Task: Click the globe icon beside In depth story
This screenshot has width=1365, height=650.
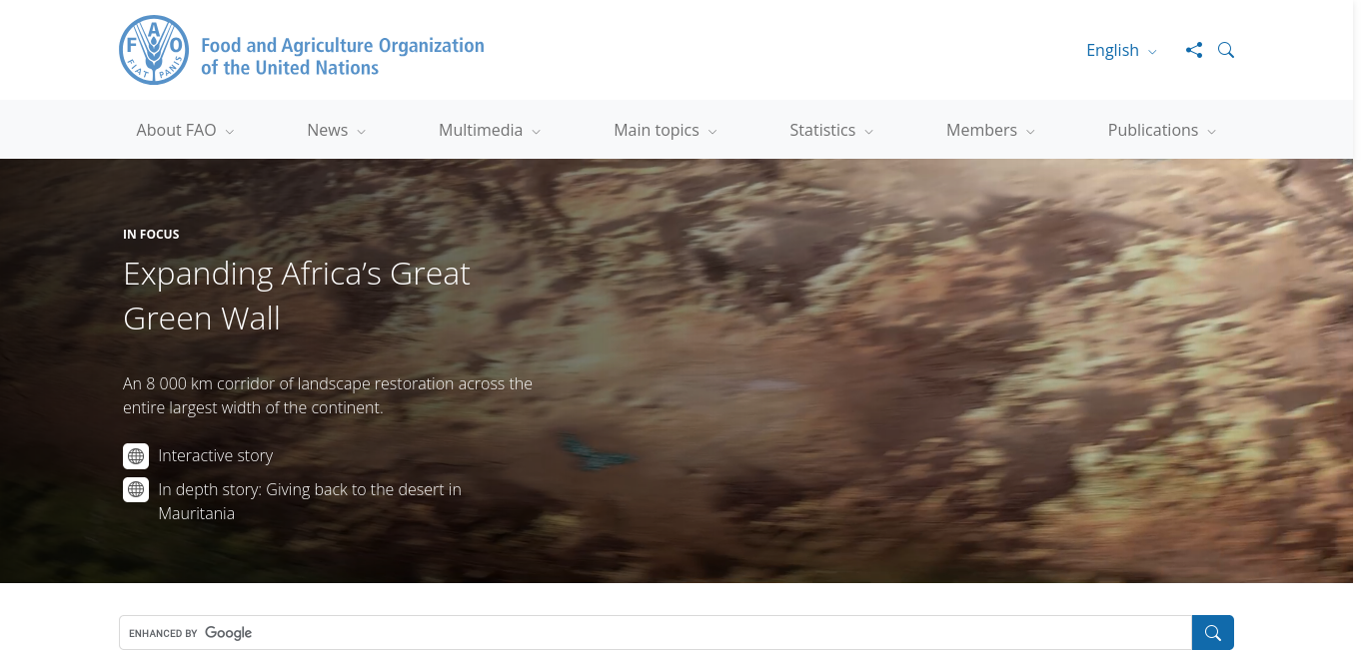Action: click(136, 490)
